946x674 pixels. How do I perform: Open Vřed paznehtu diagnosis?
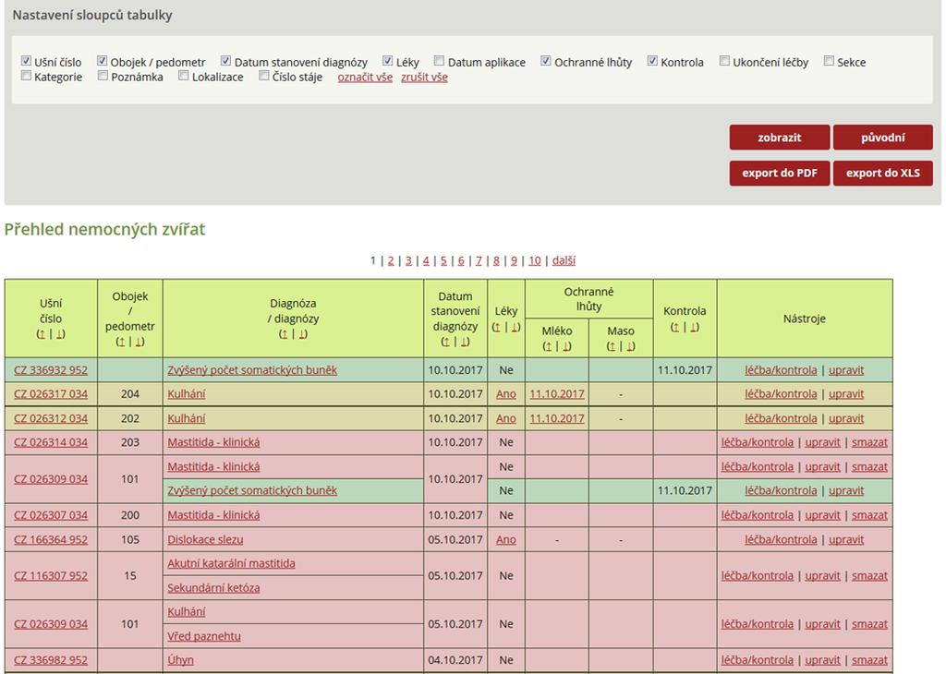click(204, 636)
